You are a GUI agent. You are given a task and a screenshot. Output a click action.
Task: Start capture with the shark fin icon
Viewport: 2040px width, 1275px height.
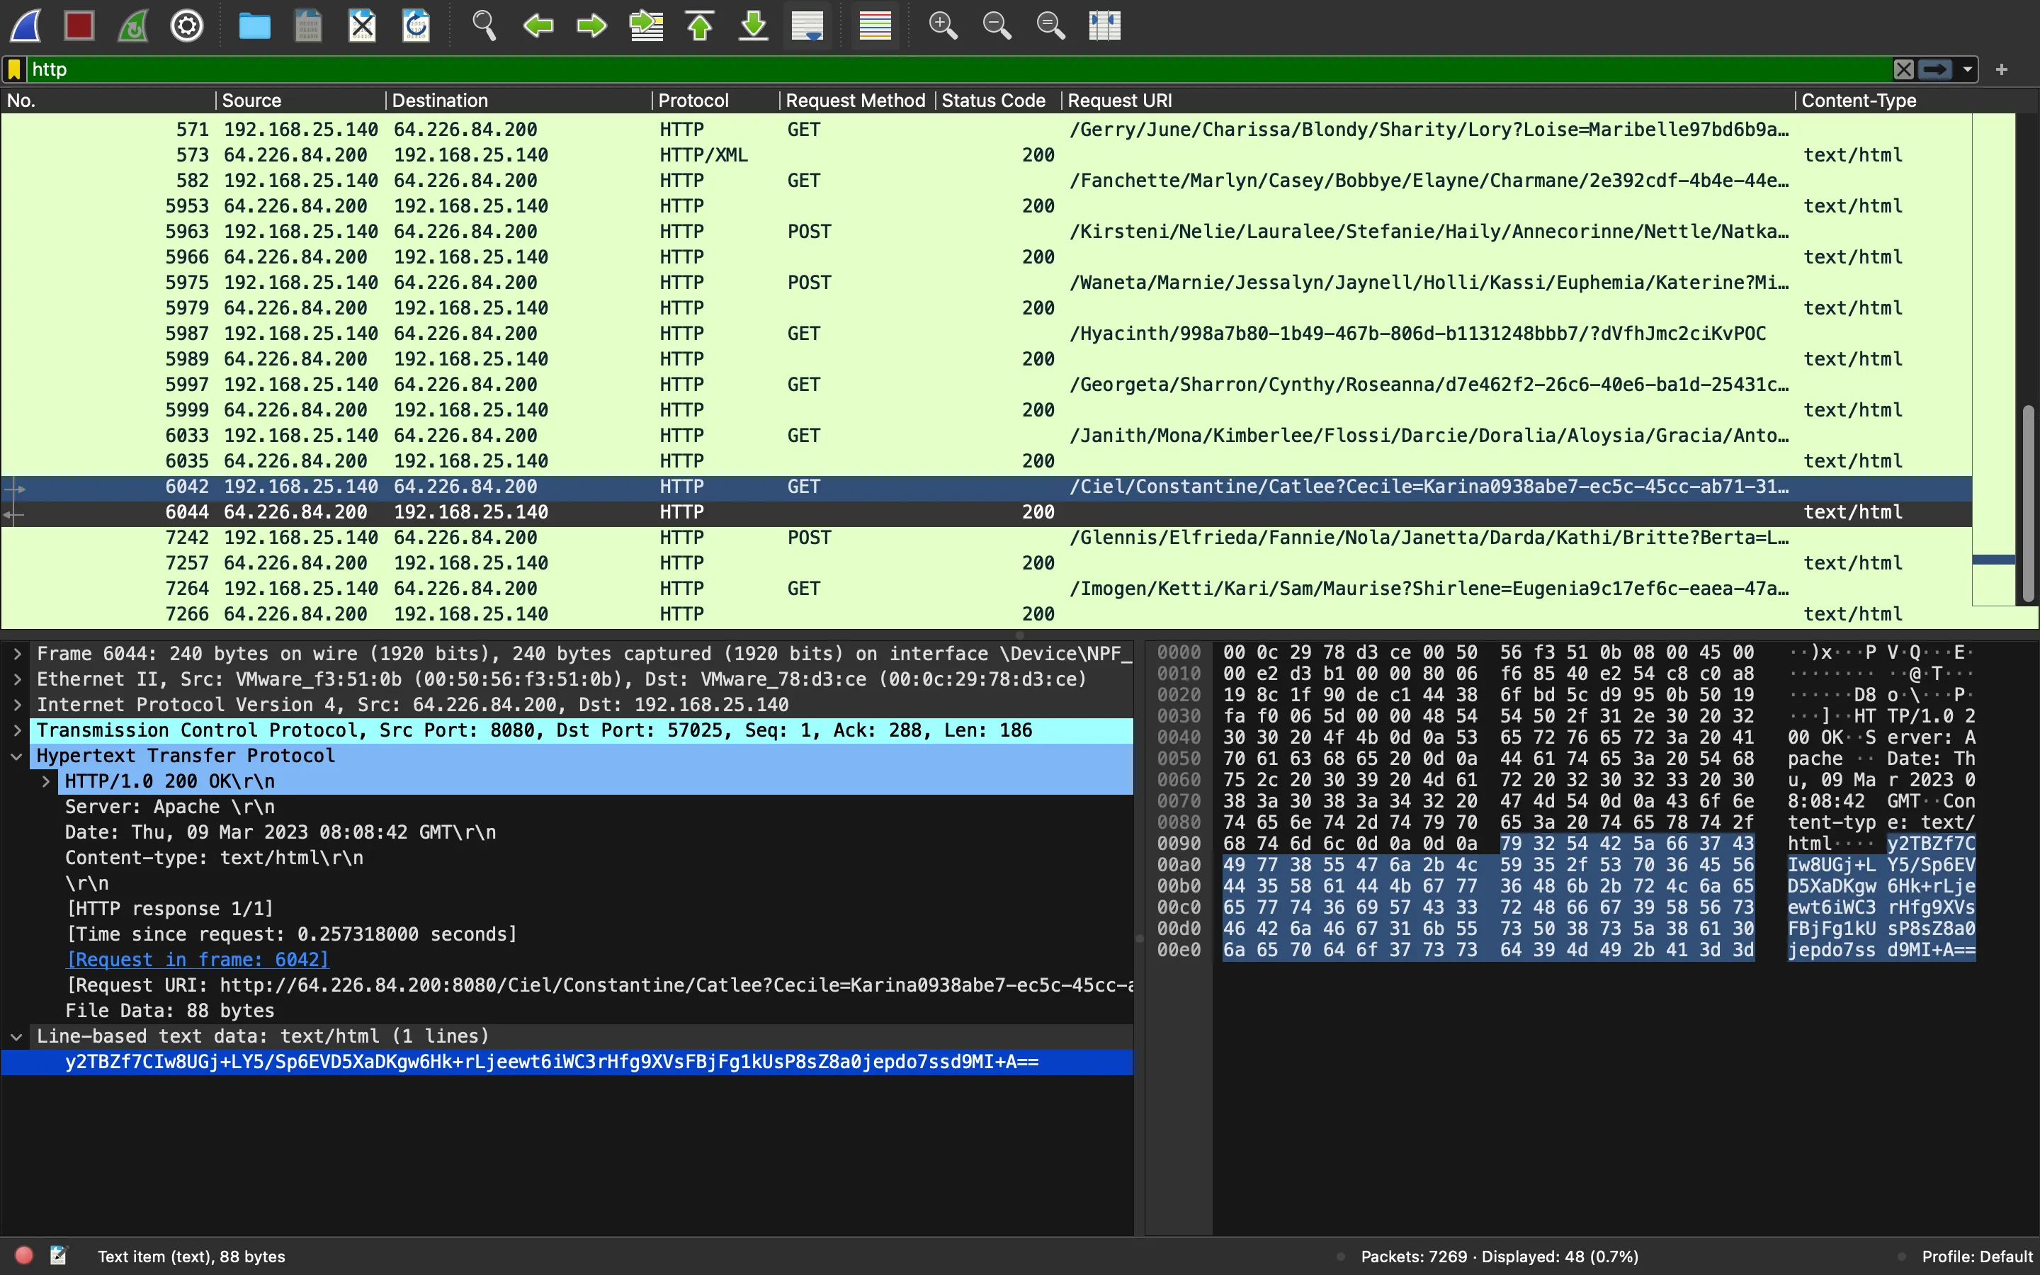click(26, 25)
